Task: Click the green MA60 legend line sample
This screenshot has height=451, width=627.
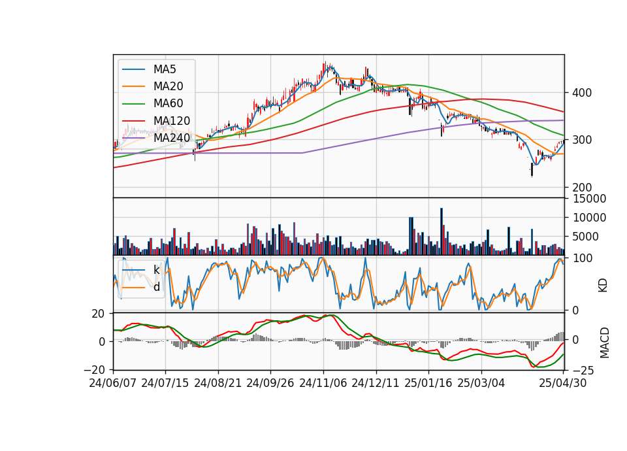Action: [x=133, y=104]
